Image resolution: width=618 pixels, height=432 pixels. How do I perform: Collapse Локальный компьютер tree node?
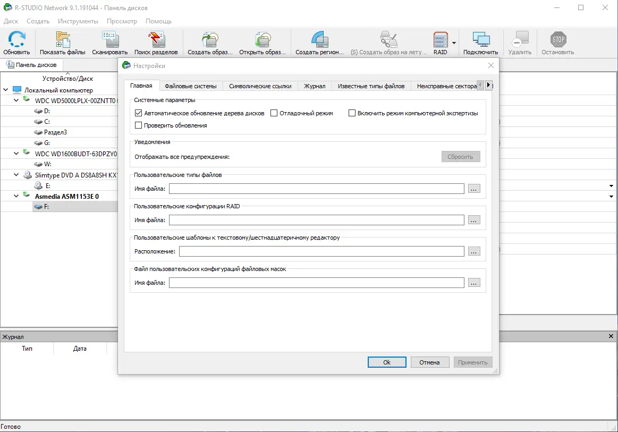(5, 90)
